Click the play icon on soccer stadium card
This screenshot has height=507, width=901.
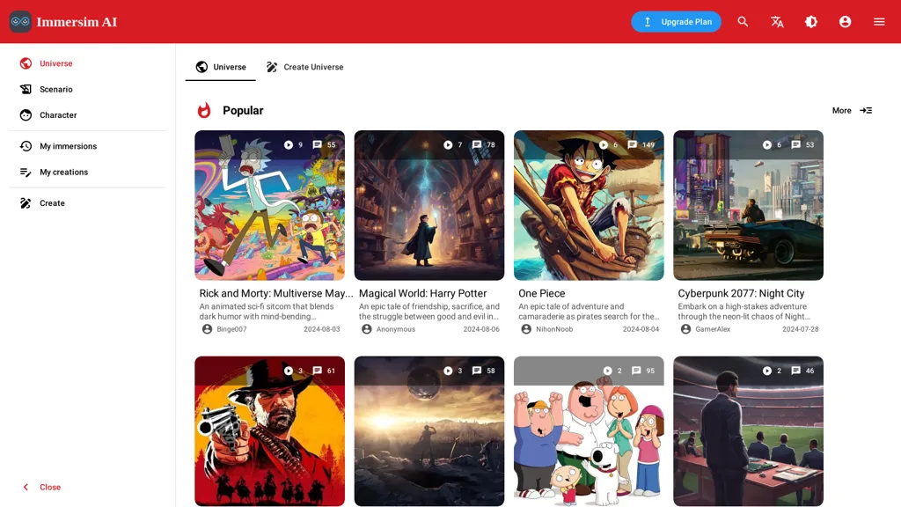click(x=767, y=371)
